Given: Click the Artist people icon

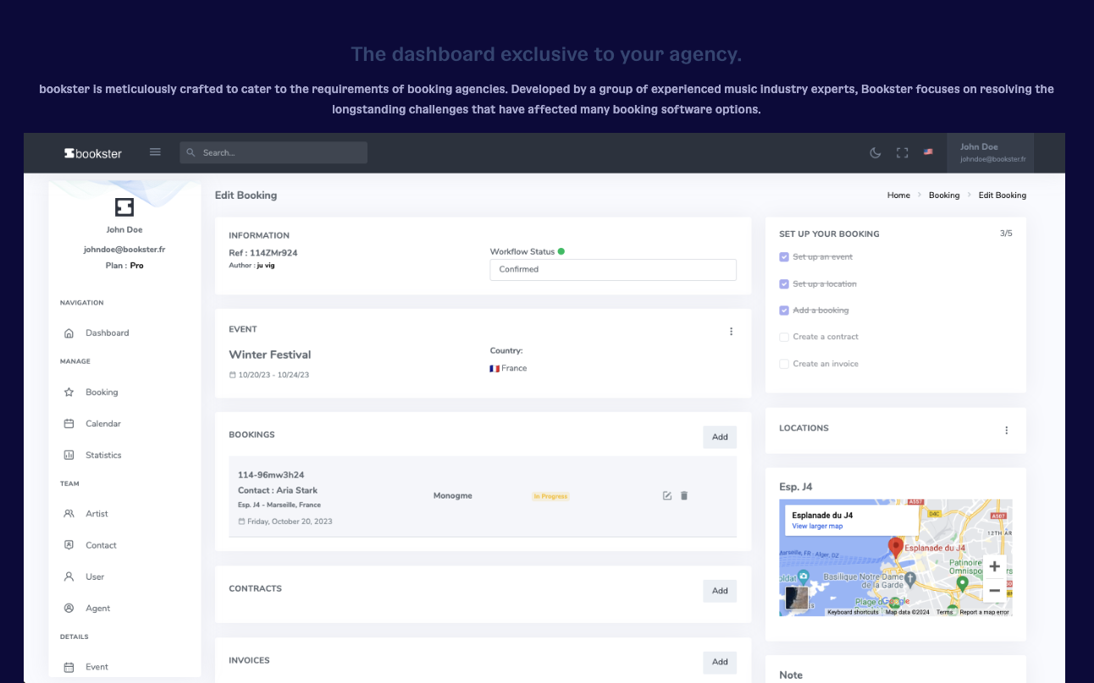Looking at the screenshot, I should (x=69, y=514).
